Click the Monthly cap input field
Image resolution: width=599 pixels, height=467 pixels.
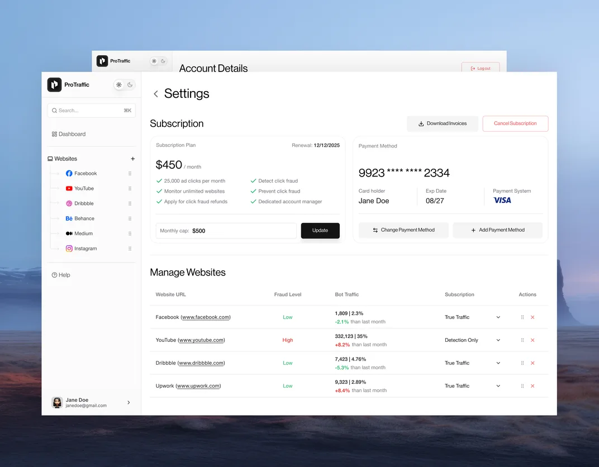226,231
